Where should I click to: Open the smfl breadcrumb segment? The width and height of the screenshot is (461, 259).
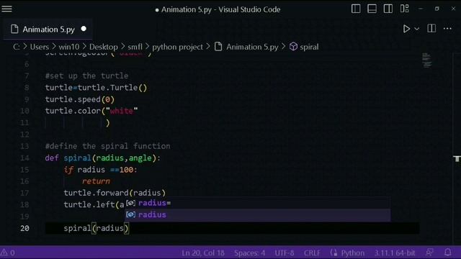coord(135,47)
